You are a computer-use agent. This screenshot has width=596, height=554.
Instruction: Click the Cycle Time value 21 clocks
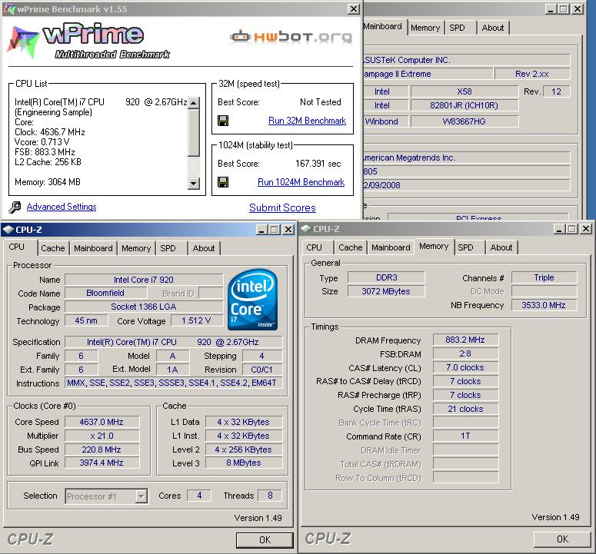point(465,409)
